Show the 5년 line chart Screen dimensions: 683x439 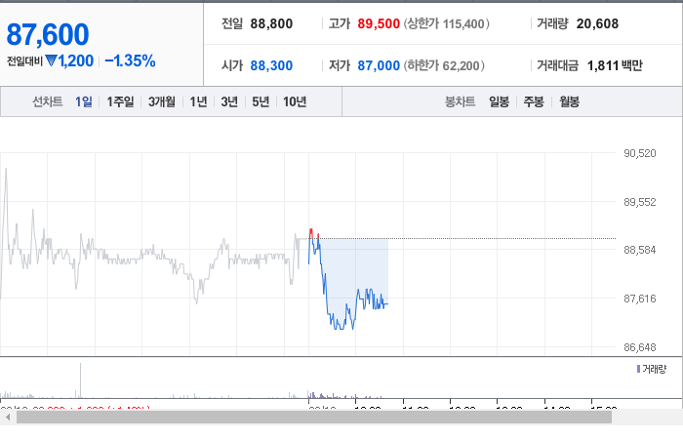pyautogui.click(x=261, y=101)
